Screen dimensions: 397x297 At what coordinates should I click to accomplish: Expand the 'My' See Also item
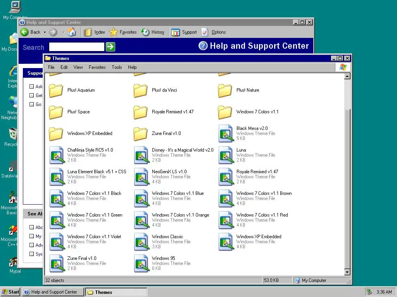35,236
